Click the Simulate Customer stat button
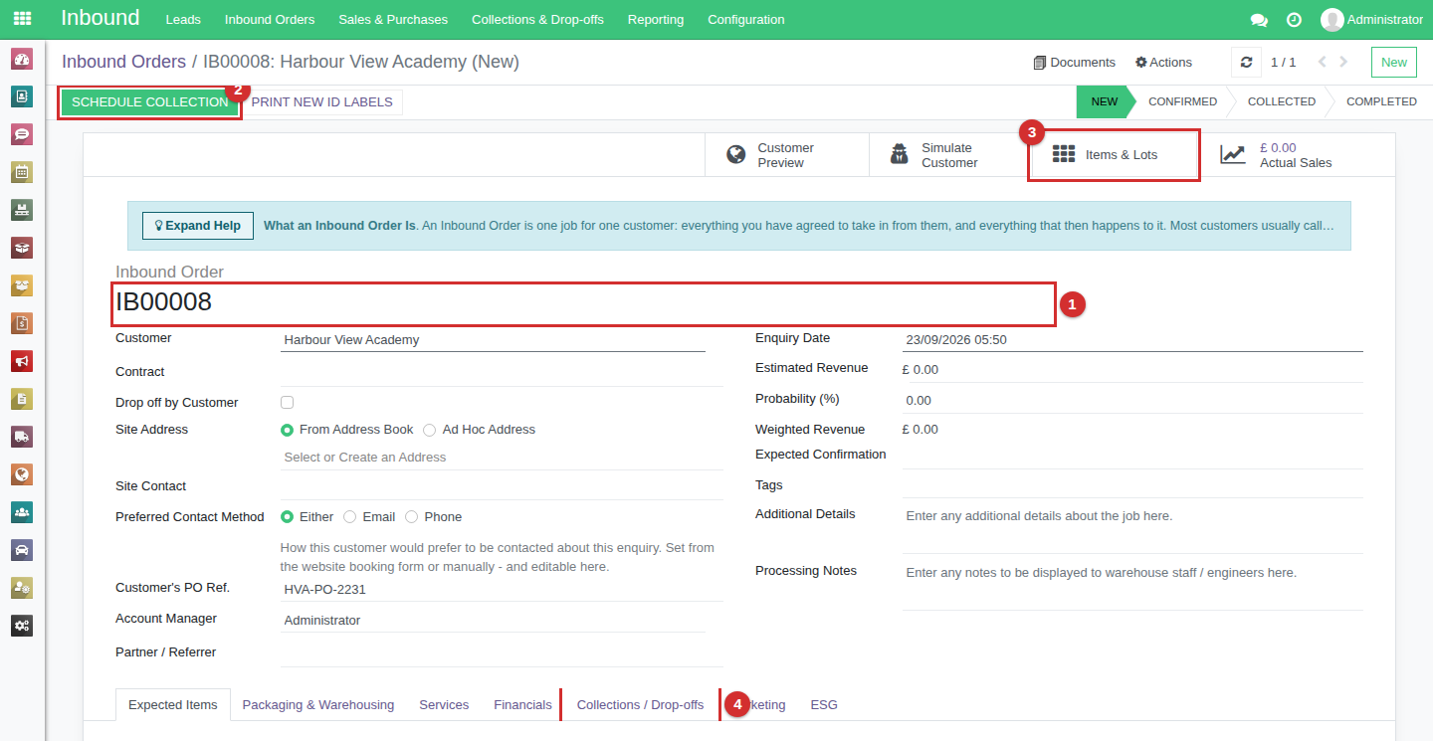This screenshot has width=1433, height=741. click(950, 155)
